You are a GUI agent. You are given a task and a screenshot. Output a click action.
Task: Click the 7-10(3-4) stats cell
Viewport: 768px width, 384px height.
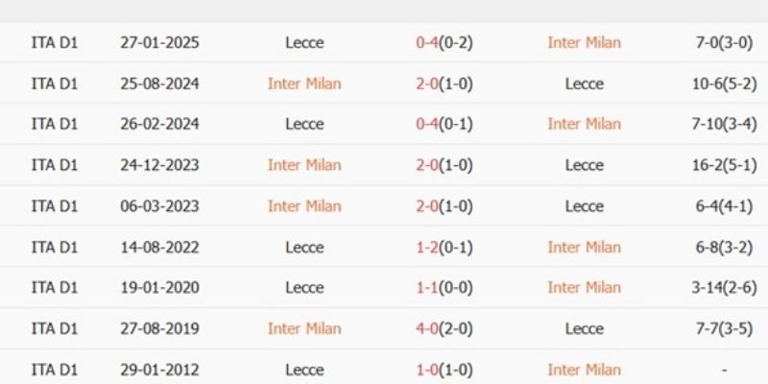click(x=724, y=124)
